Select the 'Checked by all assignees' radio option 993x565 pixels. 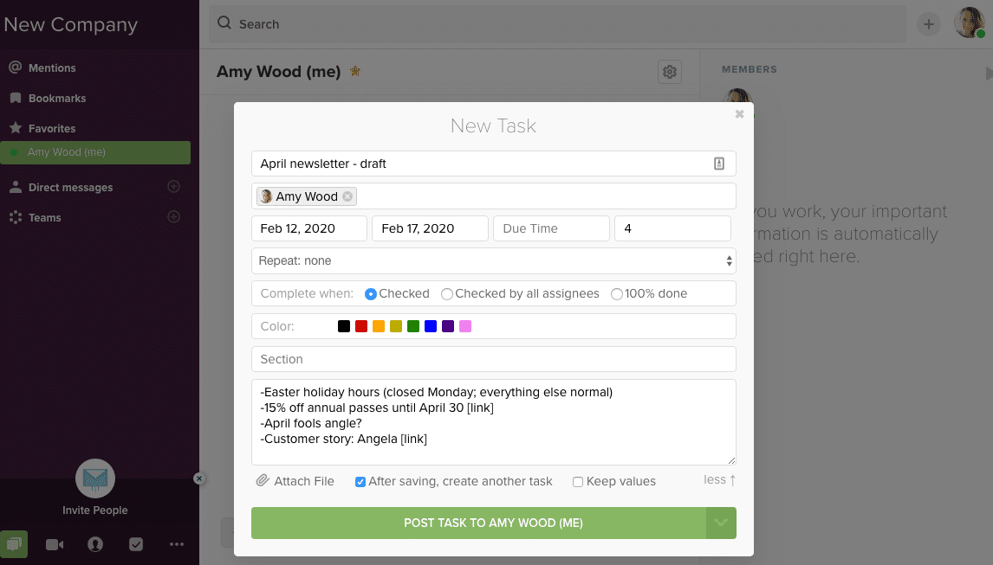[447, 294]
